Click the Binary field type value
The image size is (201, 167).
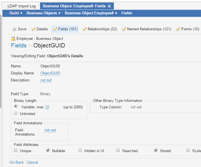coord(45,94)
